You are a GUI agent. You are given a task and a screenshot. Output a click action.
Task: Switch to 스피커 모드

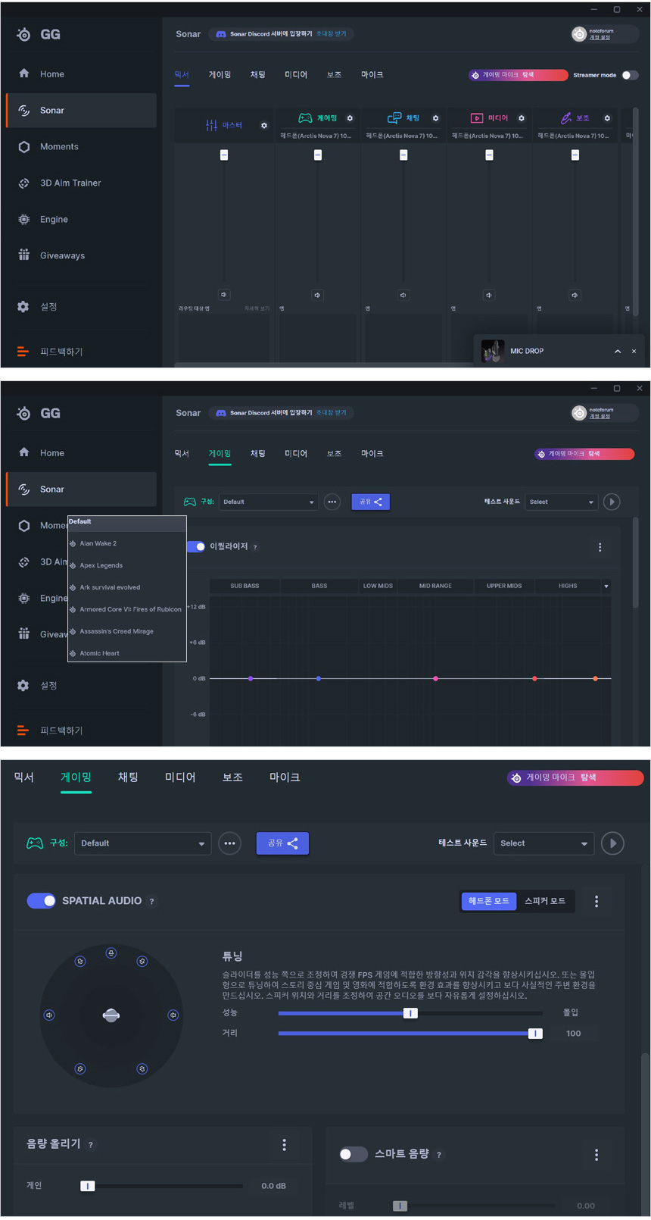pyautogui.click(x=545, y=901)
